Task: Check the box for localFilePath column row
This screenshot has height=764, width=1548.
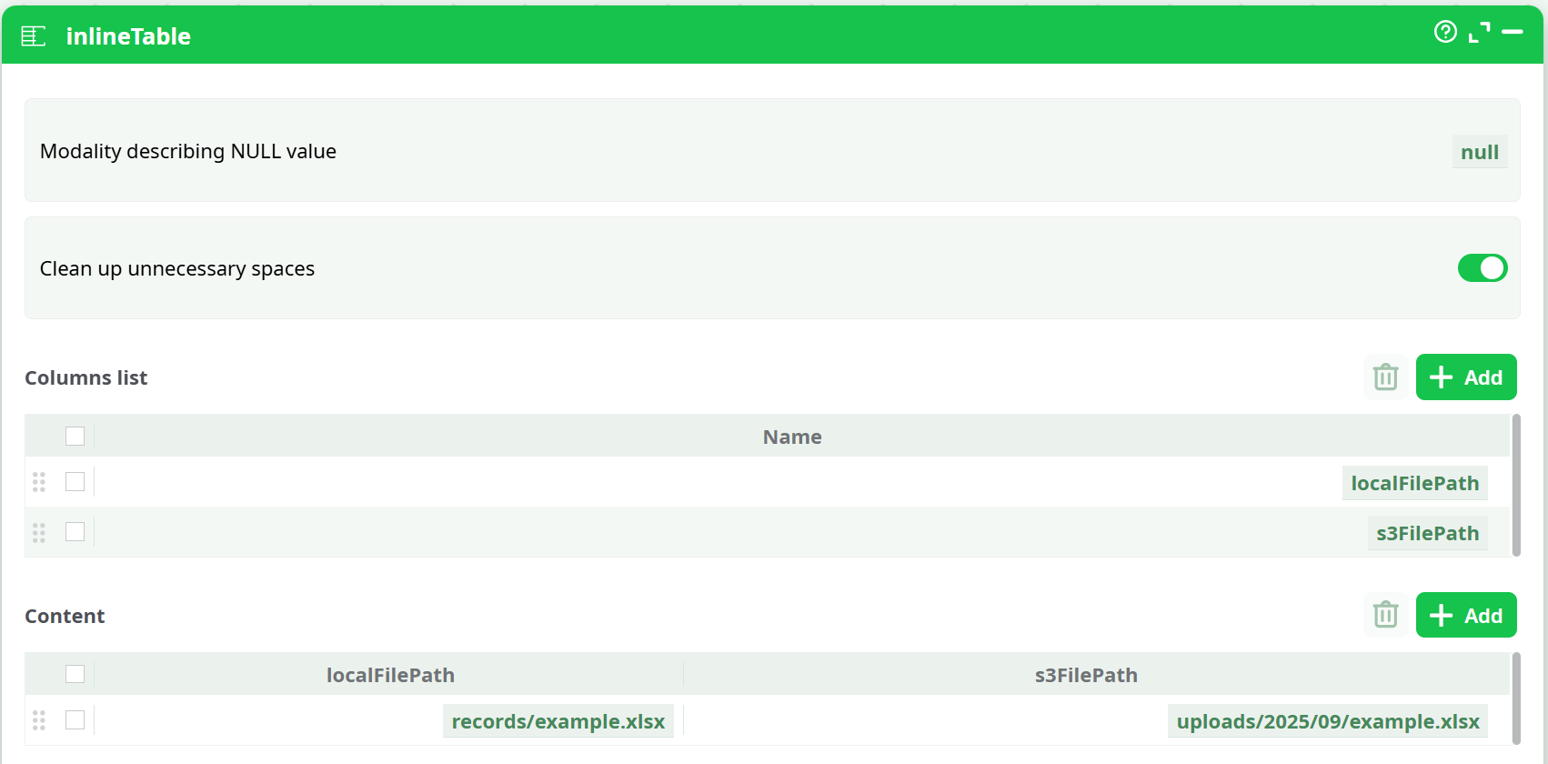Action: [75, 481]
